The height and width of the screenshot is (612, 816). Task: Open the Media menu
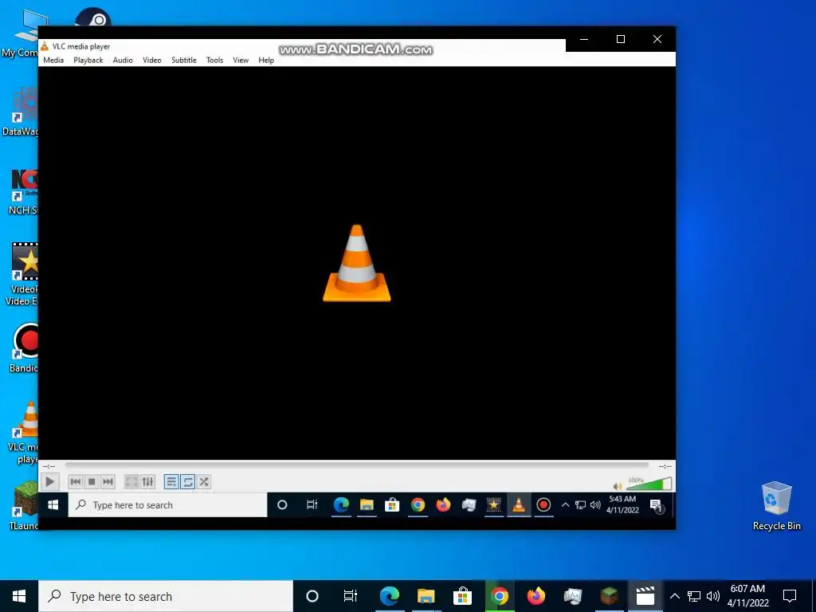click(53, 60)
